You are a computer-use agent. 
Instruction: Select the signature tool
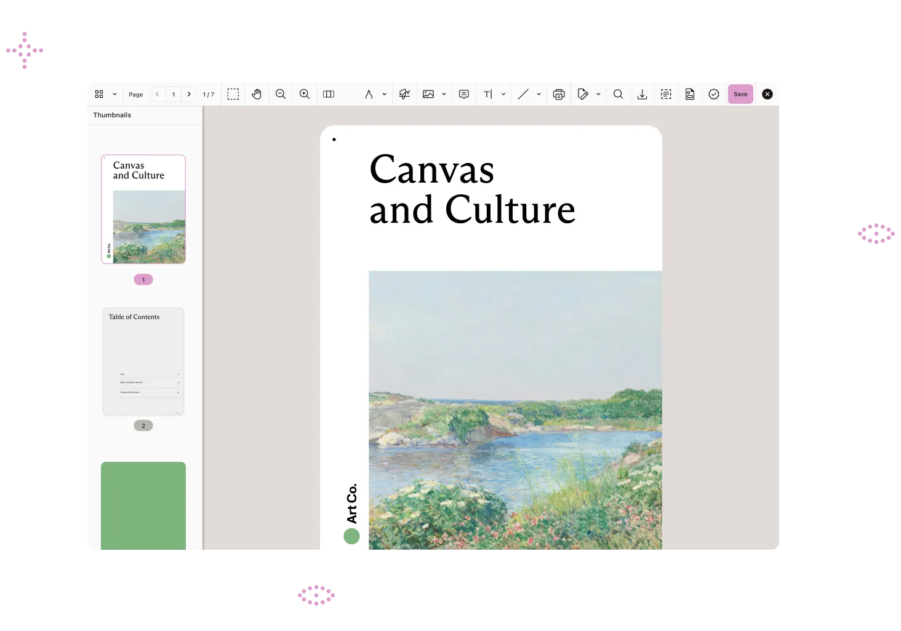click(404, 94)
